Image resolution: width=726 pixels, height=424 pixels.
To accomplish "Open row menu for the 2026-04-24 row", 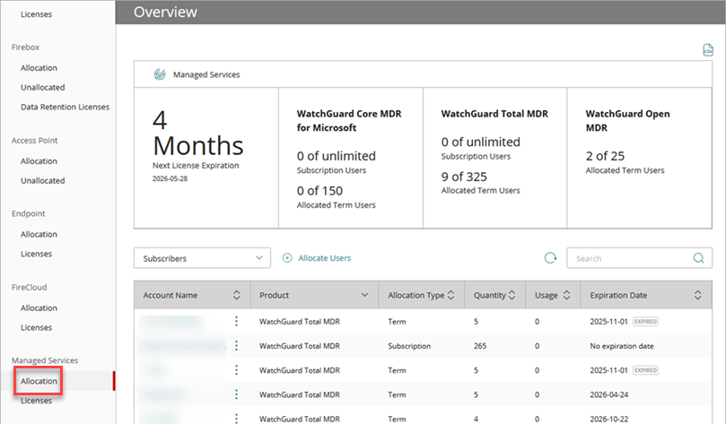I will (236, 394).
